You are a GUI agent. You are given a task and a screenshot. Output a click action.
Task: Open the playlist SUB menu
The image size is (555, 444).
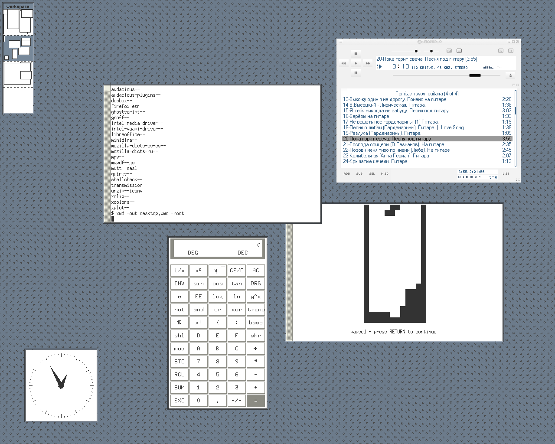click(359, 173)
